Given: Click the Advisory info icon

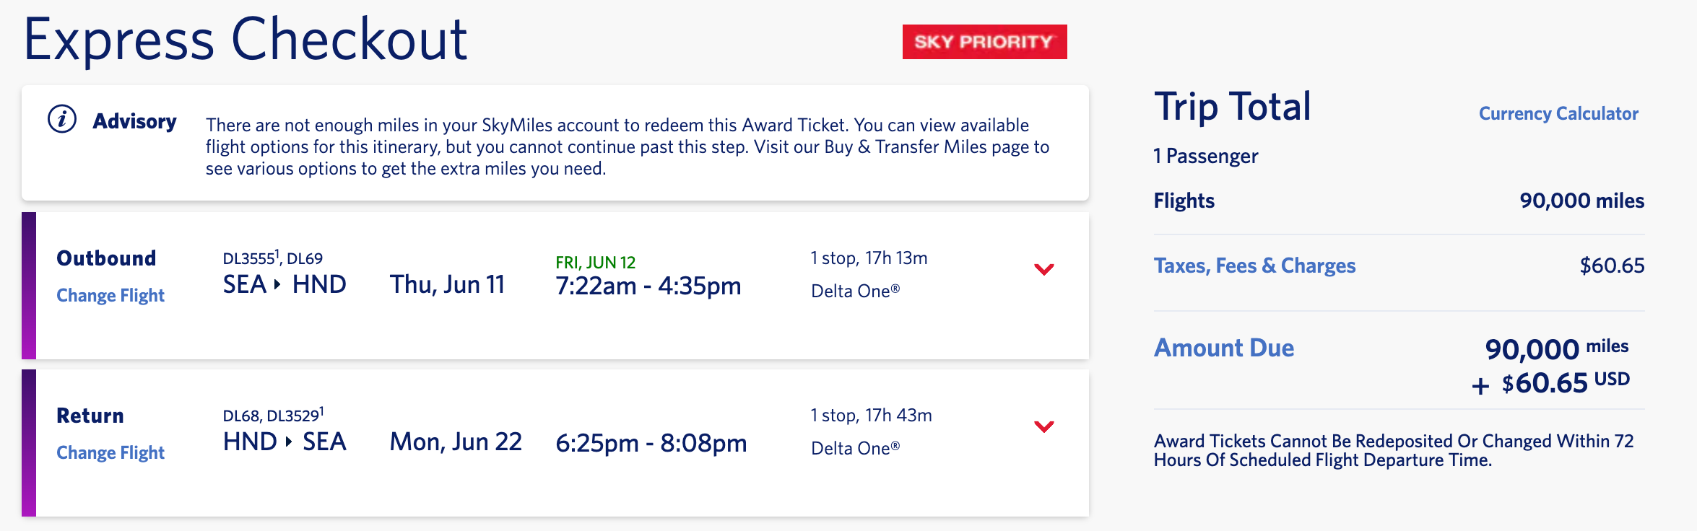Looking at the screenshot, I should [x=62, y=119].
